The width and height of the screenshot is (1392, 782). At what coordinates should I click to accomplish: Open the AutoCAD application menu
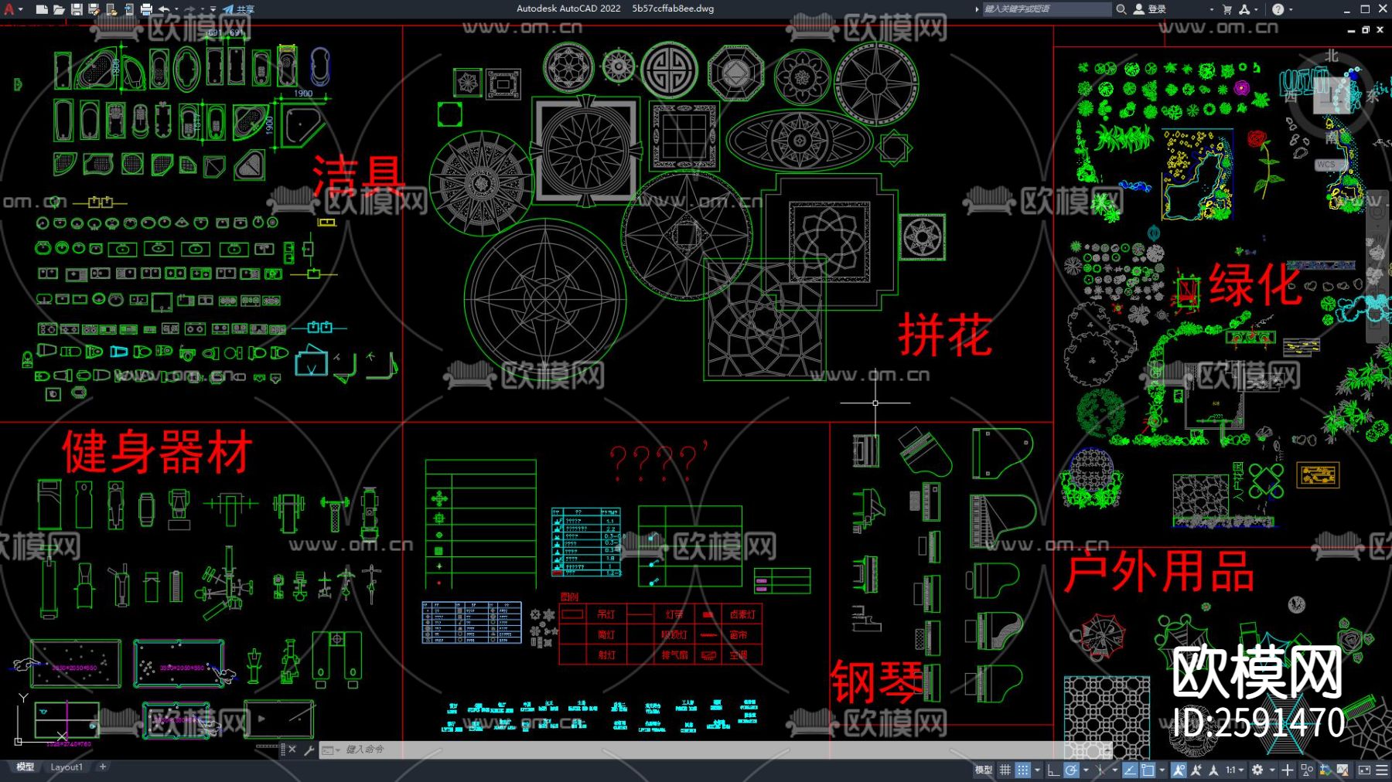pyautogui.click(x=8, y=9)
